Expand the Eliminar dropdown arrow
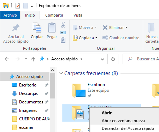 [x=126, y=28]
